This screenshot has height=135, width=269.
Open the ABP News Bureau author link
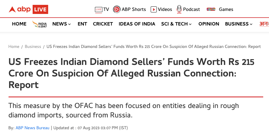coord(32,128)
